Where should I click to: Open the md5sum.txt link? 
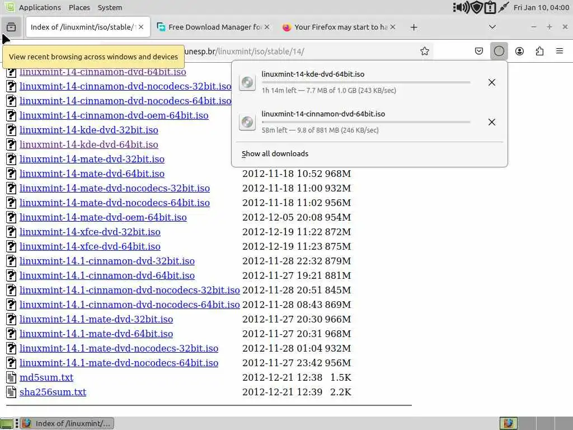click(x=46, y=377)
